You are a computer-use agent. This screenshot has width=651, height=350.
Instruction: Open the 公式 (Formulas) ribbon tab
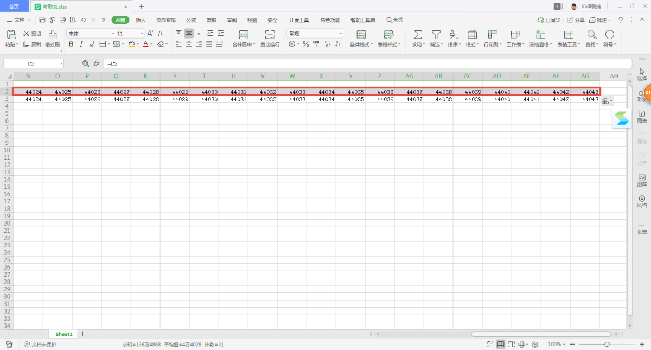[x=191, y=20]
